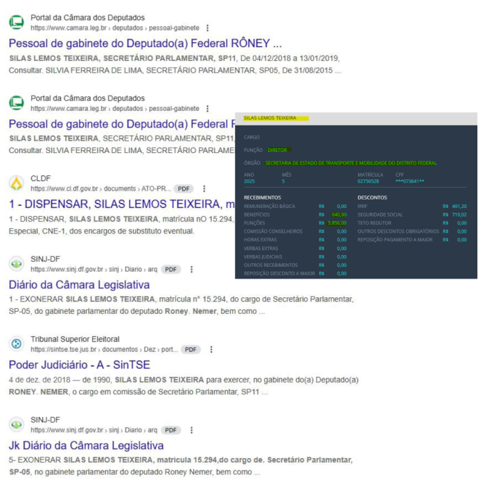Click the BENEFÍCIOS amount '640,00'

tap(339, 215)
